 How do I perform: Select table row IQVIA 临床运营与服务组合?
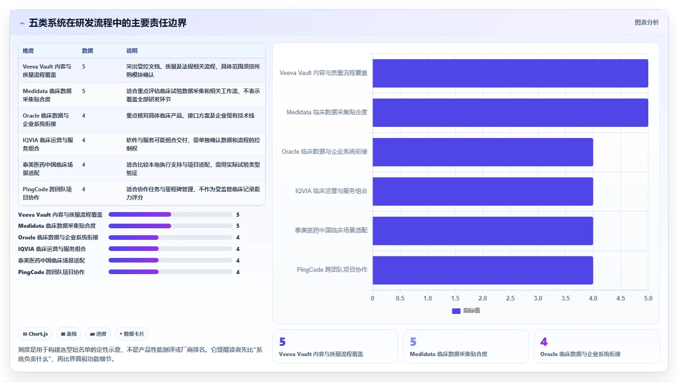tap(142, 144)
